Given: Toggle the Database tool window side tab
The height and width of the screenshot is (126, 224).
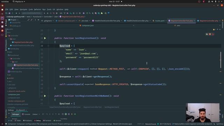Looking at the screenshot, I should pos(223,24).
